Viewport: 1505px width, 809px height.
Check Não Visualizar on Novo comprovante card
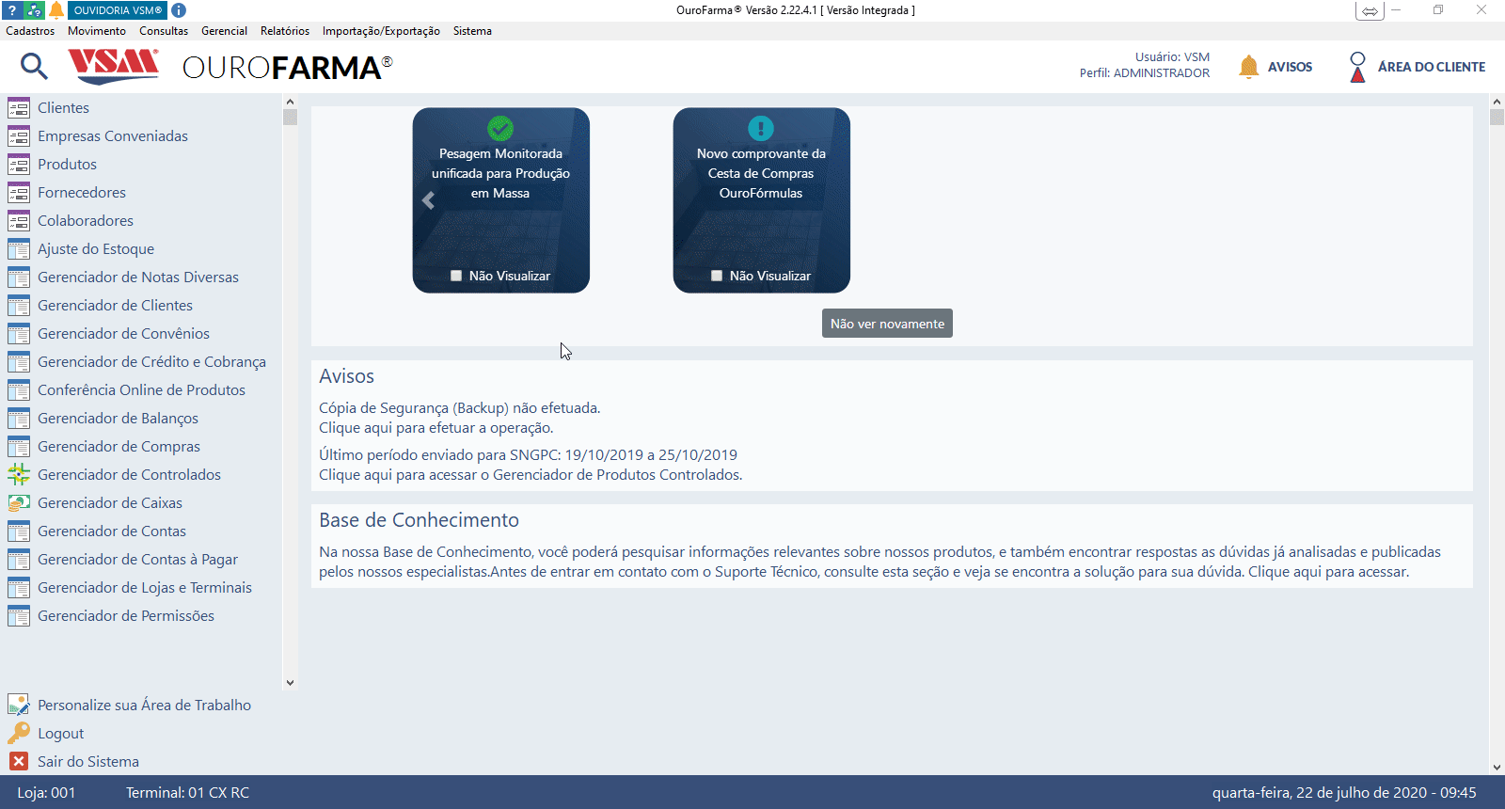717,276
